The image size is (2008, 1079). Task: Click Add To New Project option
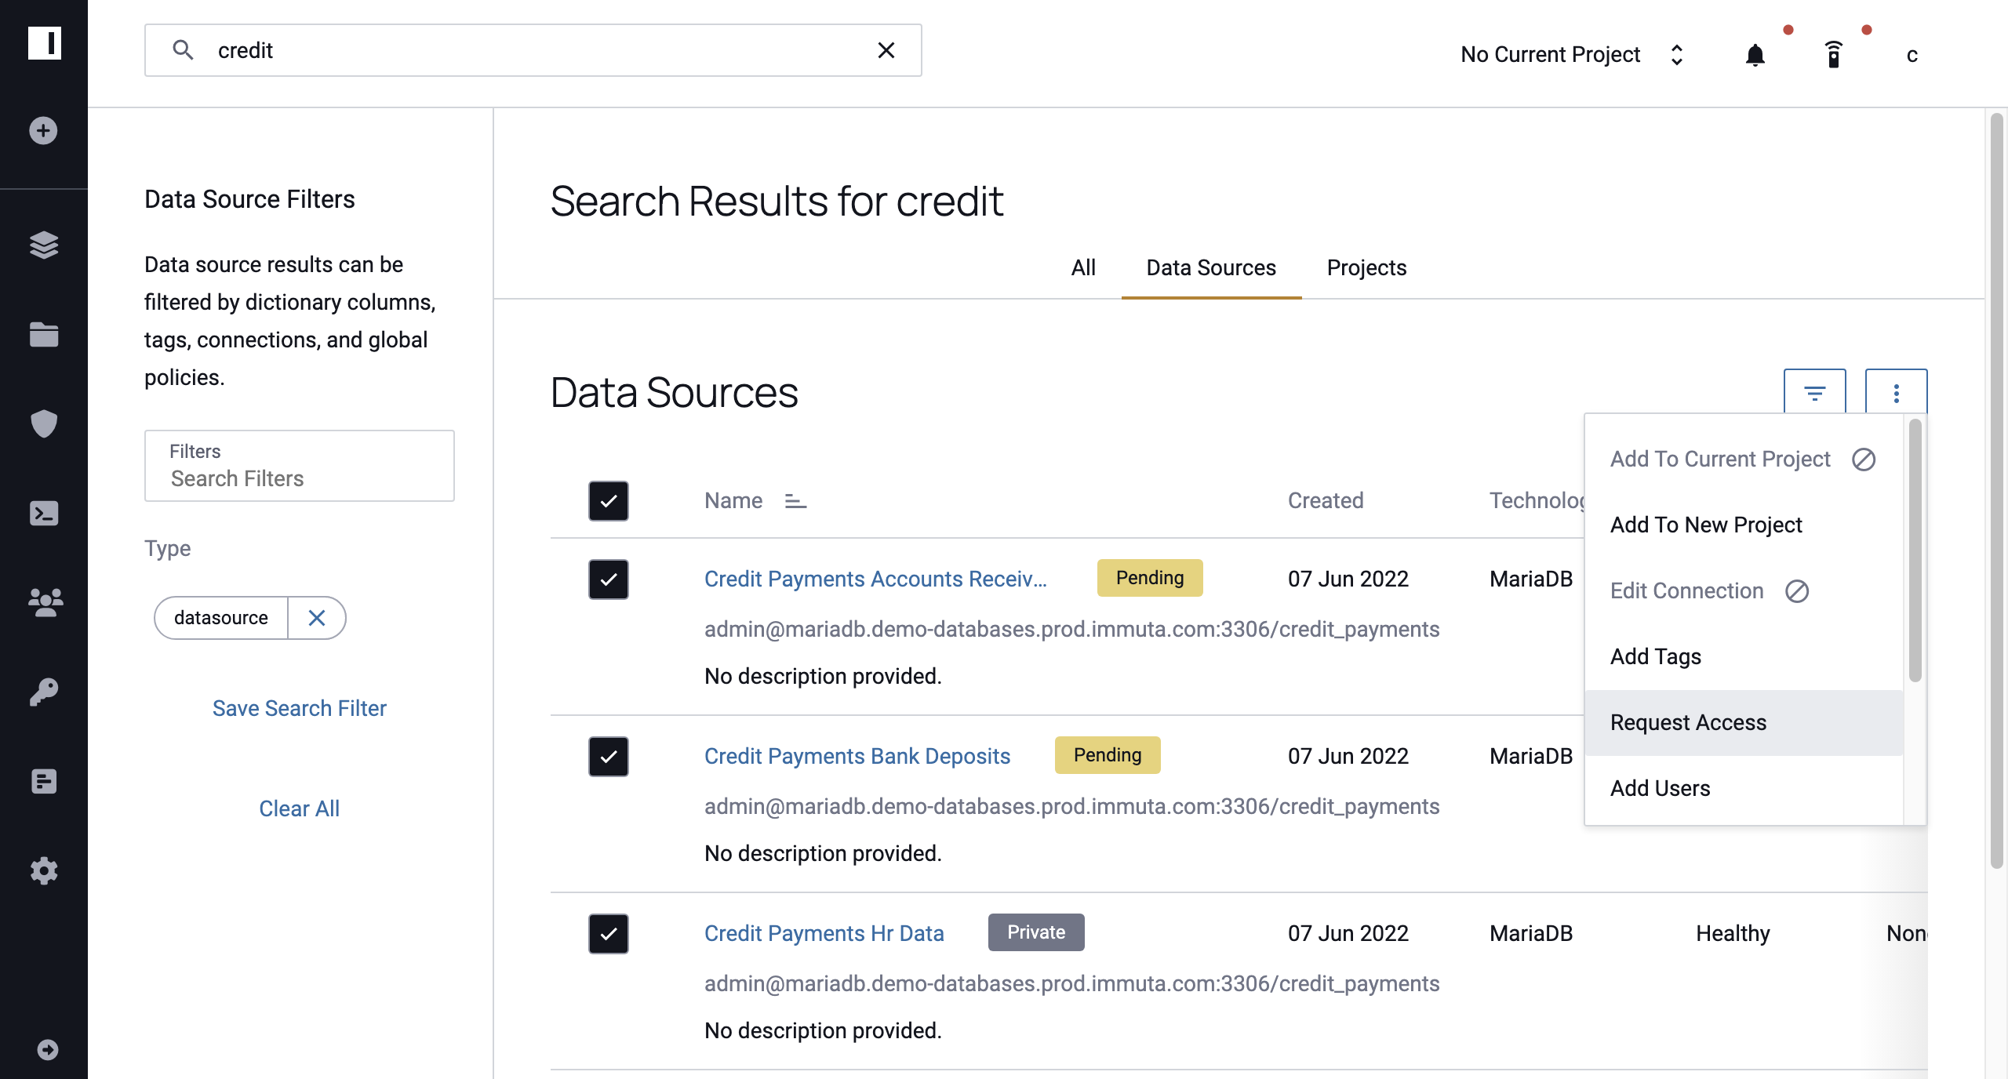pyautogui.click(x=1705, y=525)
